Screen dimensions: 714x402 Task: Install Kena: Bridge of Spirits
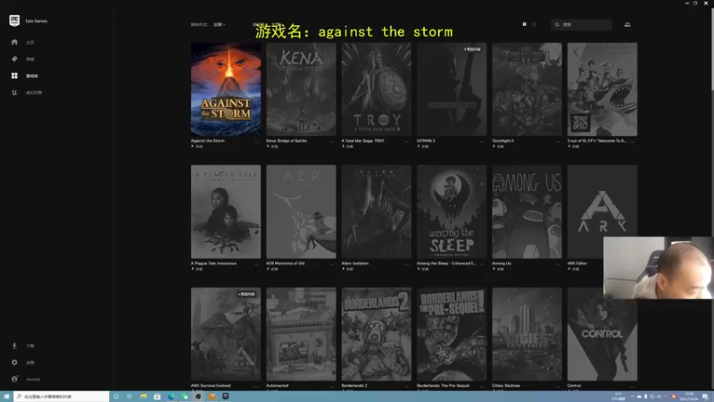[271, 147]
